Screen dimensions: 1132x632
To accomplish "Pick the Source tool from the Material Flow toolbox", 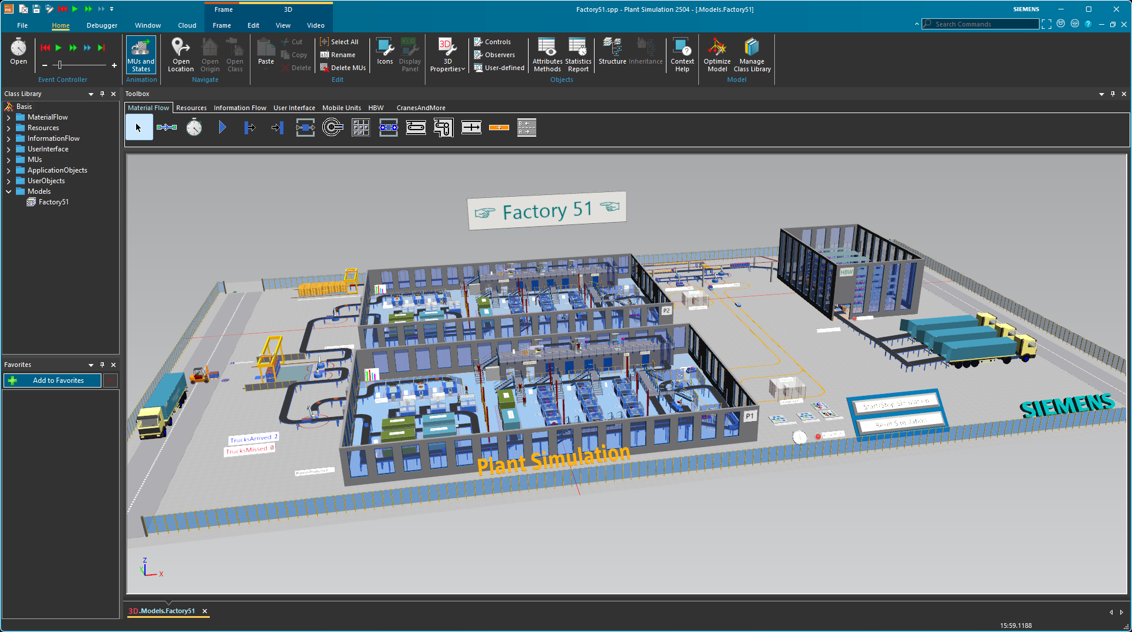I will coord(222,127).
